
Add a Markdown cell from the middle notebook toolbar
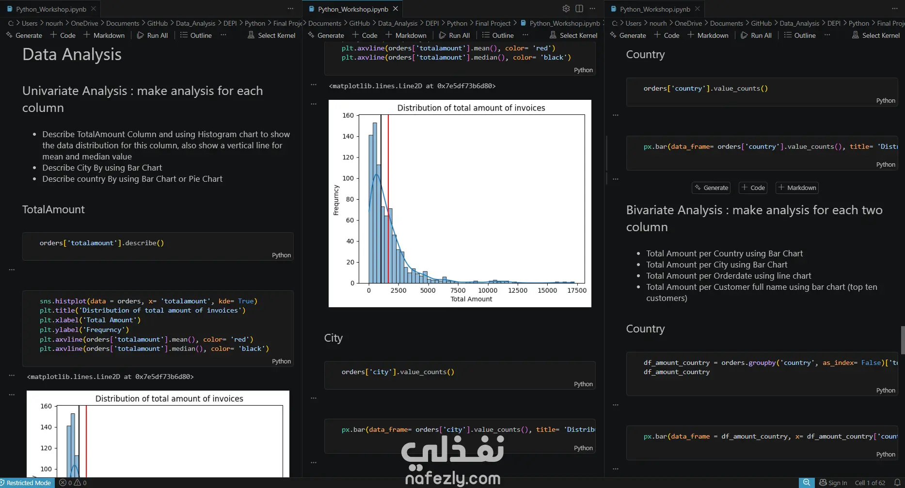406,35
